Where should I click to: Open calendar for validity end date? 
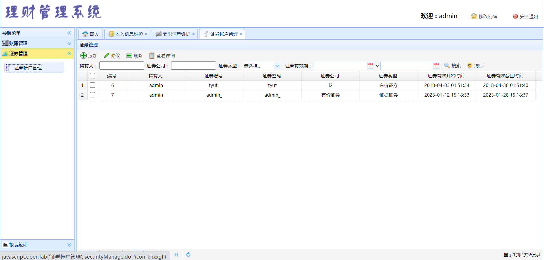pyautogui.click(x=436, y=66)
